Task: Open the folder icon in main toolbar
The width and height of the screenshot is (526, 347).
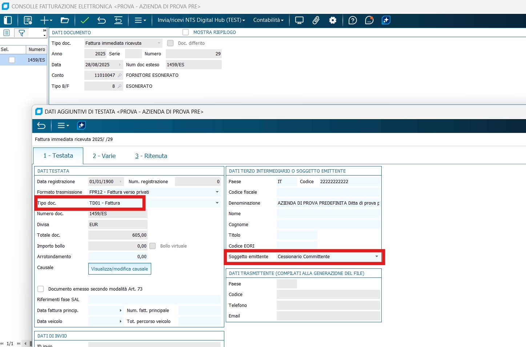Action: tap(65, 20)
